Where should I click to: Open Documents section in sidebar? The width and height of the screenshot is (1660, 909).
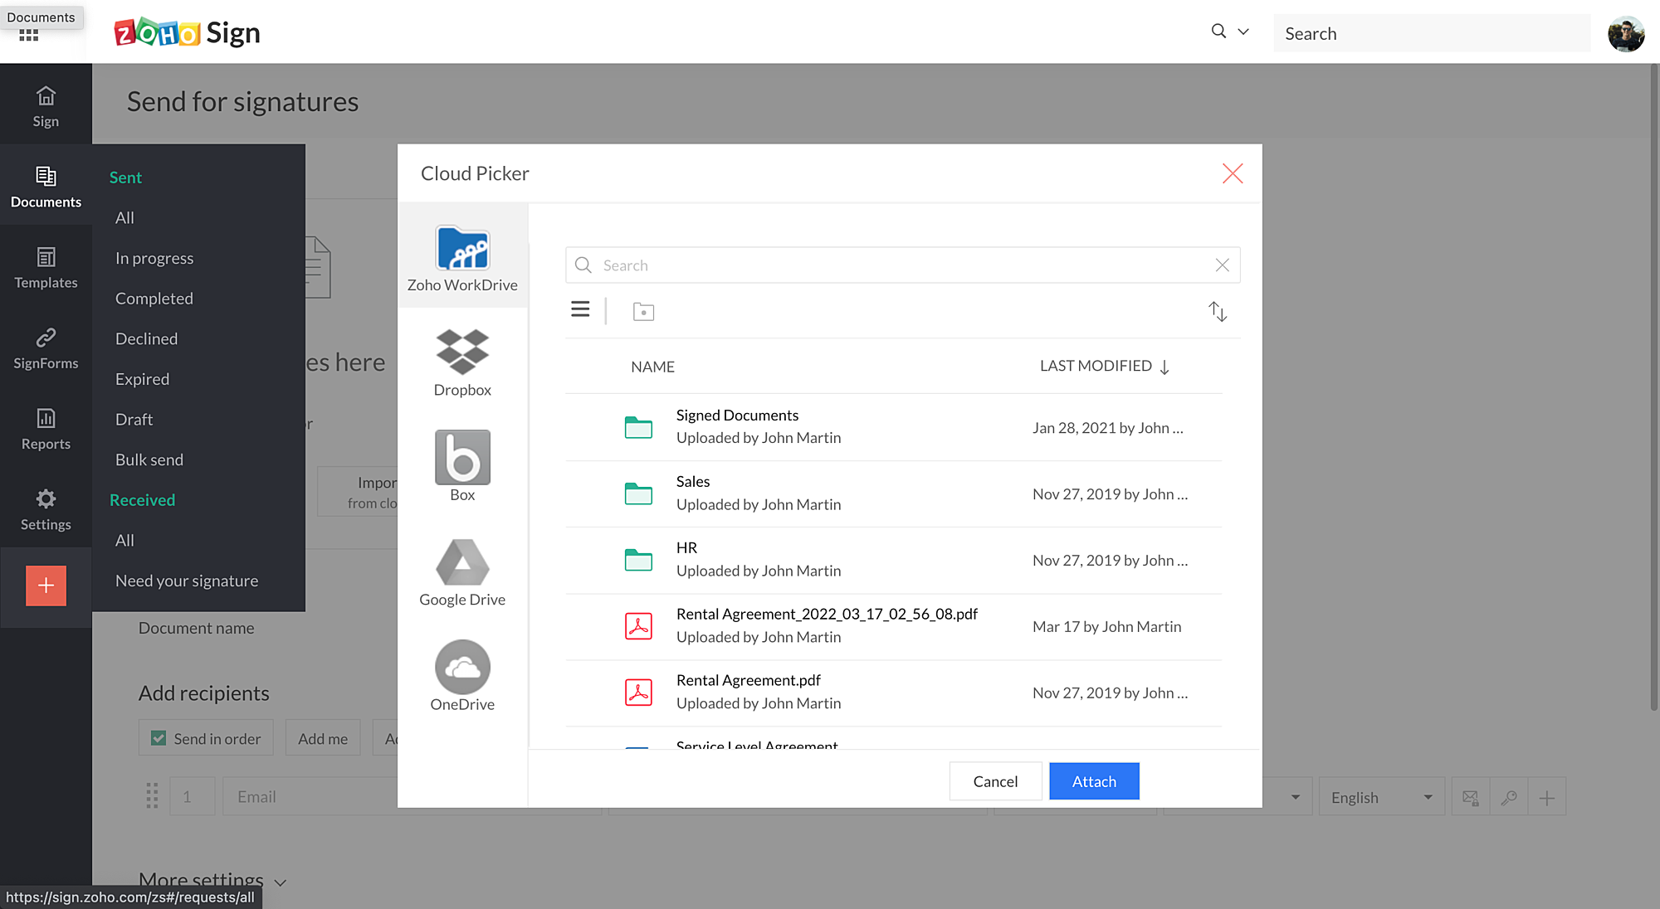coord(46,187)
